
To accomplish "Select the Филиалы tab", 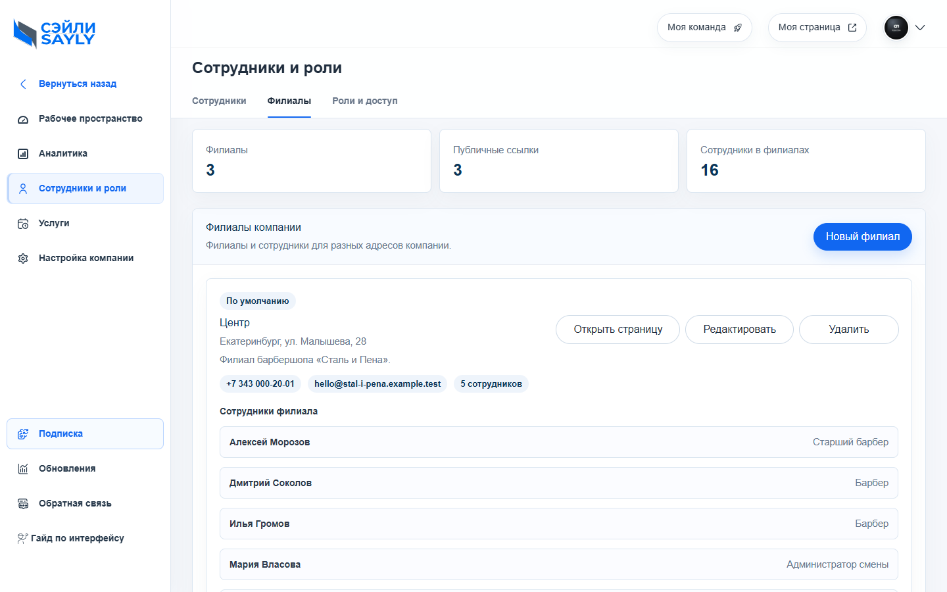I will coord(289,101).
